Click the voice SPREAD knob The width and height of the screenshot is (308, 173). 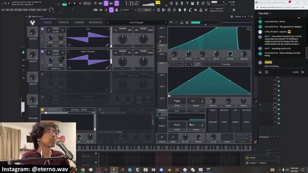click(x=198, y=136)
